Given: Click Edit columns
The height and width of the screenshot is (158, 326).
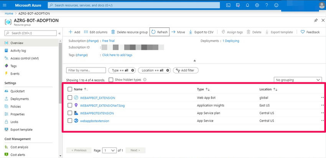Looking at the screenshot, I should [95, 32].
